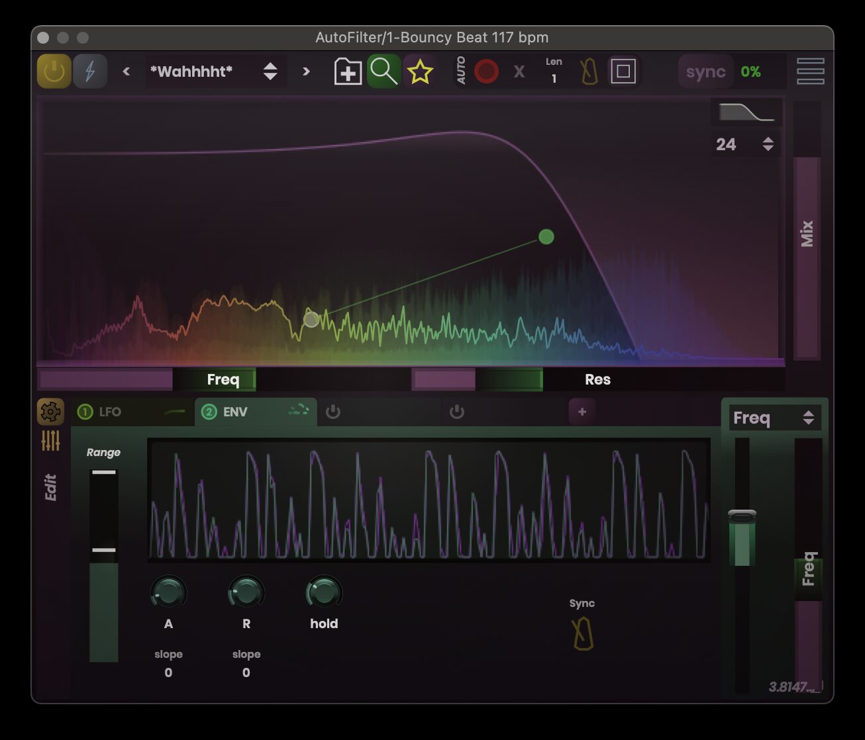Enable sync mode with the sync button
The width and height of the screenshot is (865, 740).
pos(705,71)
